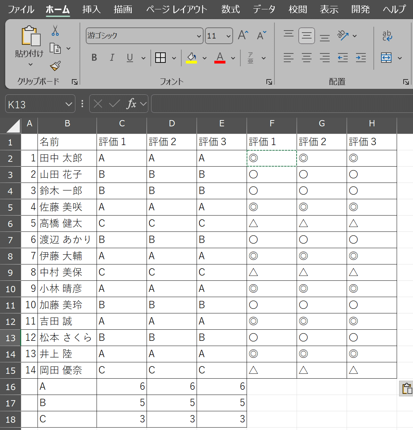Center text horizontally
The width and height of the screenshot is (413, 430).
click(x=307, y=58)
